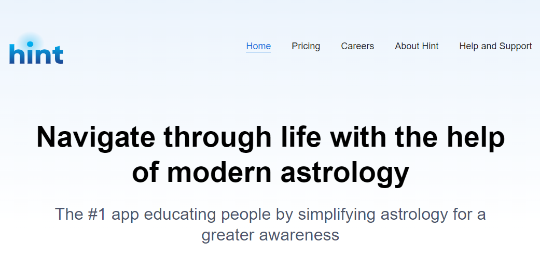540x270 pixels.
Task: Go to the Home nav link
Action: [258, 46]
